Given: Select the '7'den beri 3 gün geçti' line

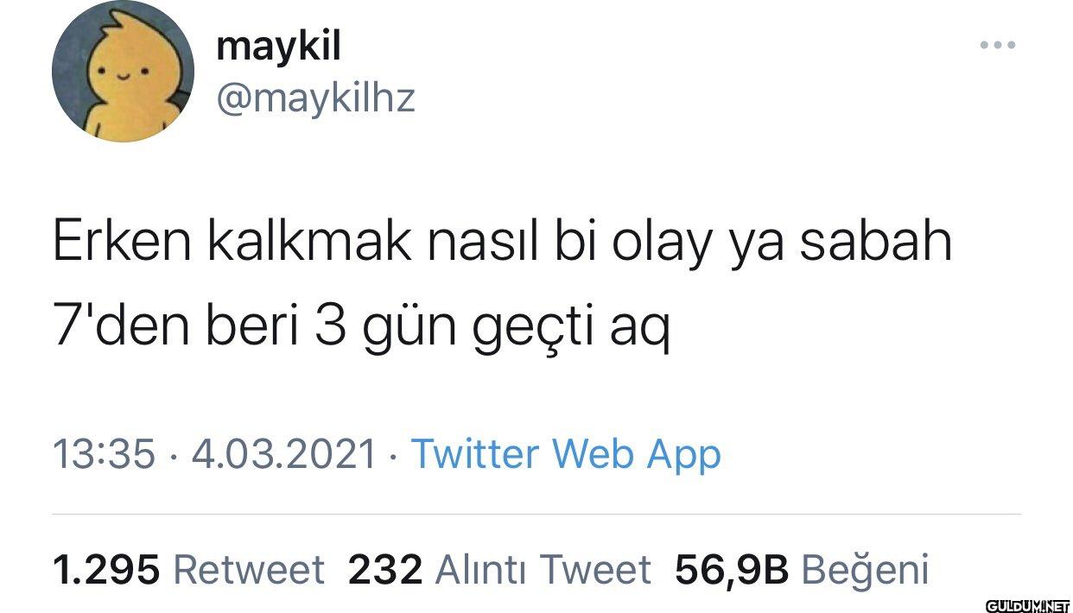Looking at the screenshot, I should click(x=361, y=332).
